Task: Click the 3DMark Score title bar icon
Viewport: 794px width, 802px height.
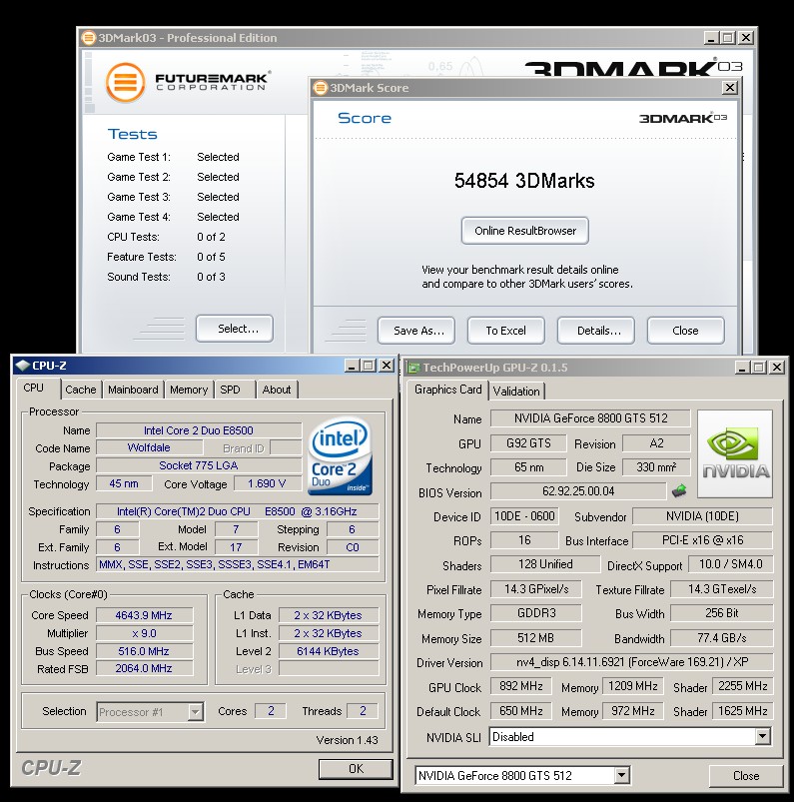Action: coord(321,88)
